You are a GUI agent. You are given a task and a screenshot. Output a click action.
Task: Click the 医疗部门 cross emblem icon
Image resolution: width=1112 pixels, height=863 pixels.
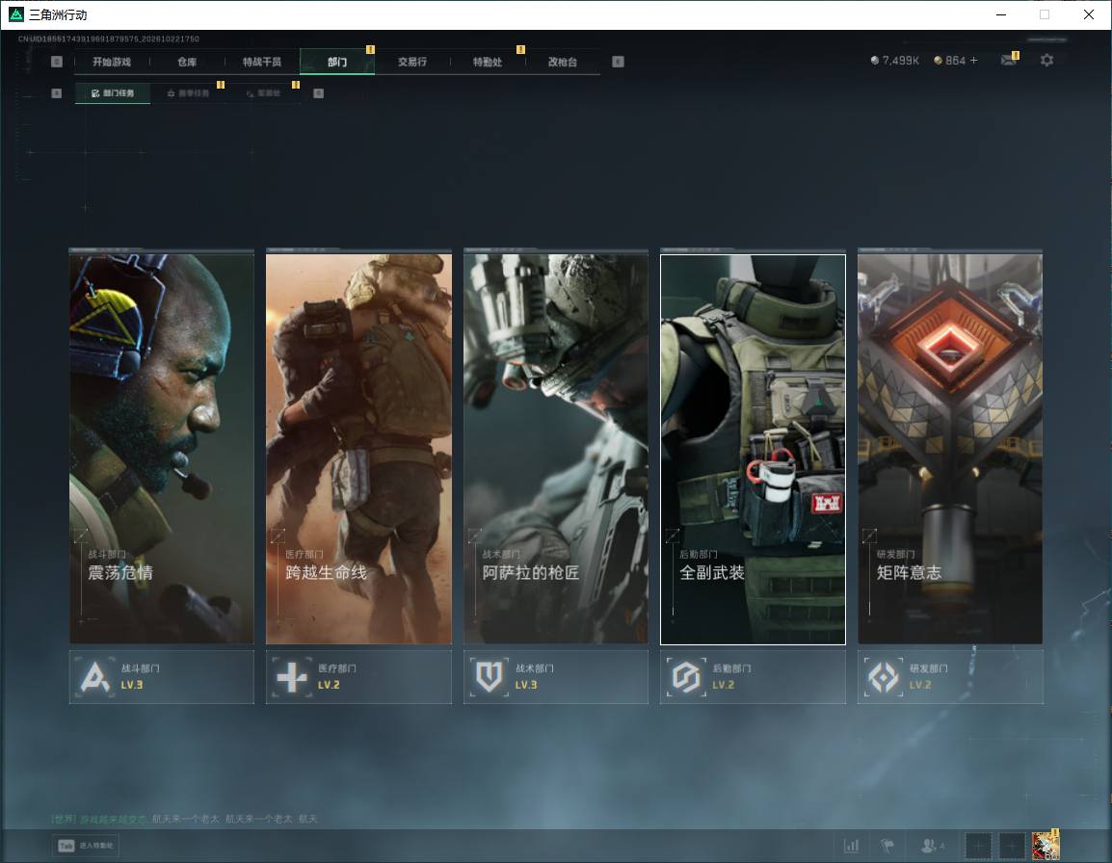291,676
